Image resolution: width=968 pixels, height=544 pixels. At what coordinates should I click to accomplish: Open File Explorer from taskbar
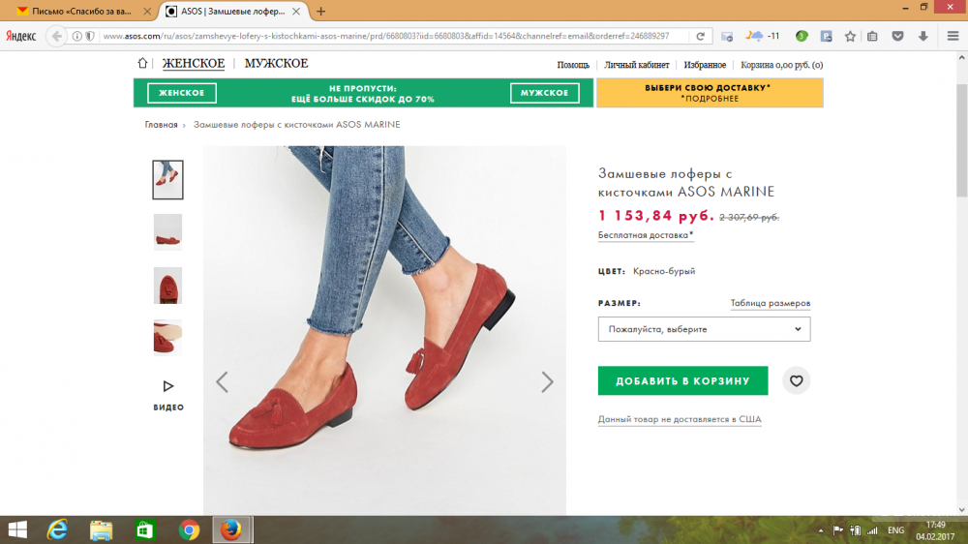coord(102,529)
